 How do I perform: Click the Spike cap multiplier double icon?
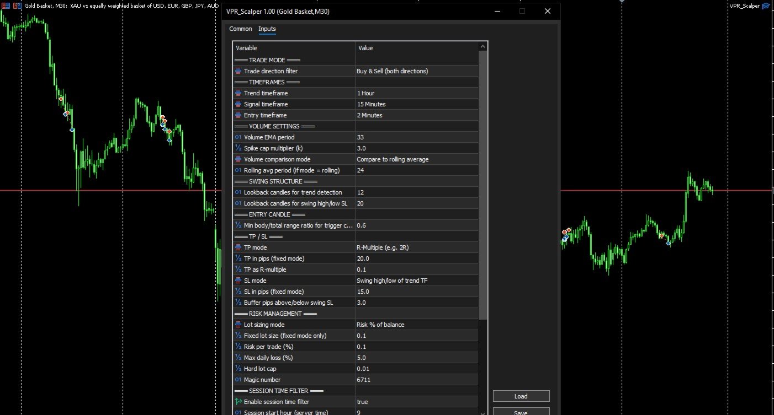pyautogui.click(x=238, y=148)
